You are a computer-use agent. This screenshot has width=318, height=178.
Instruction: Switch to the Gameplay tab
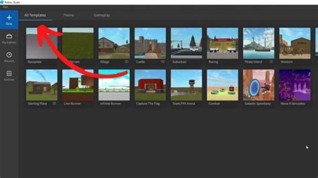(102, 15)
